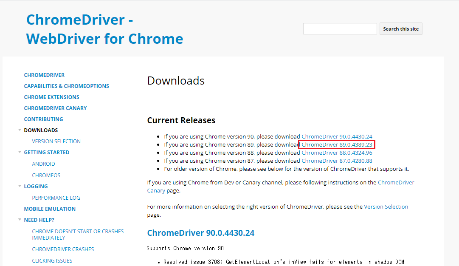The width and height of the screenshot is (459, 266).
Task: Click the Resolved issue 3708 text line
Action: point(284,262)
